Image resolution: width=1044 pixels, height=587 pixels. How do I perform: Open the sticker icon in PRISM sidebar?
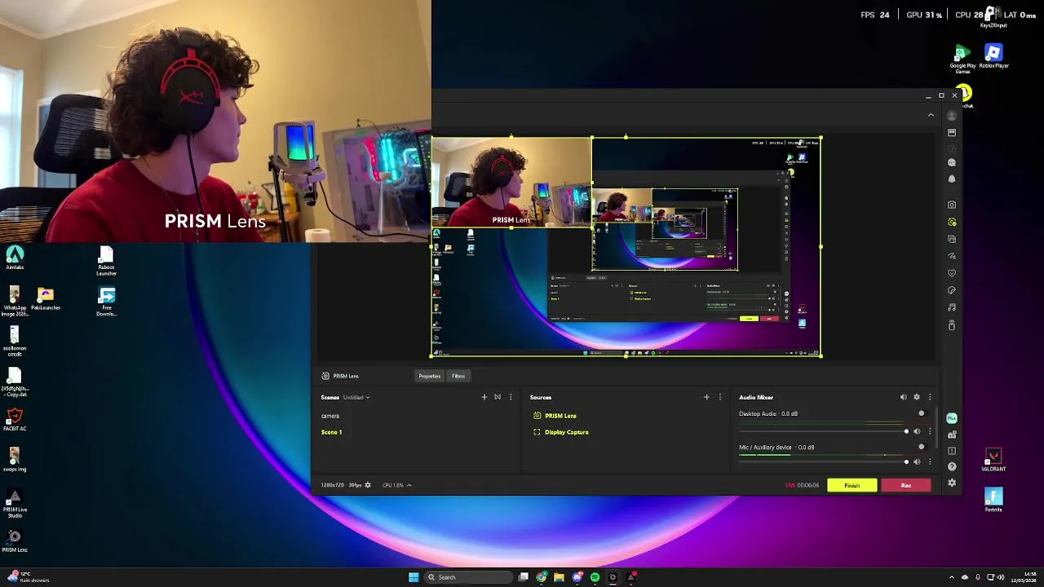pyautogui.click(x=952, y=290)
